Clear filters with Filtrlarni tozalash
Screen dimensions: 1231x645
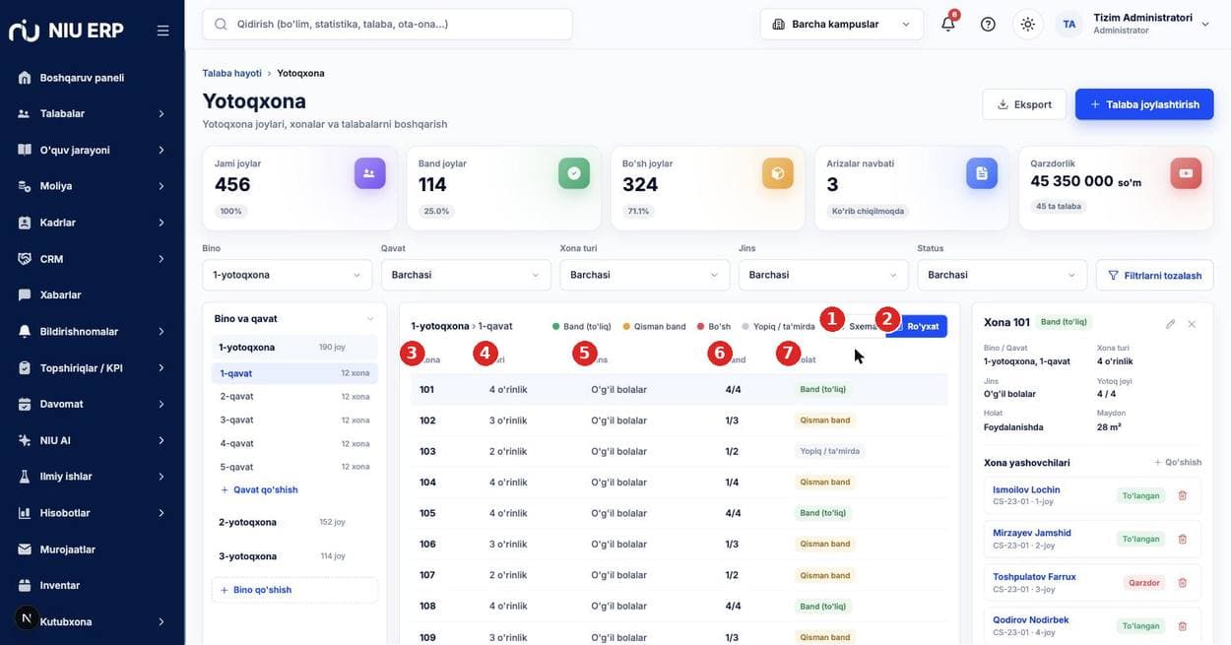coord(1155,275)
